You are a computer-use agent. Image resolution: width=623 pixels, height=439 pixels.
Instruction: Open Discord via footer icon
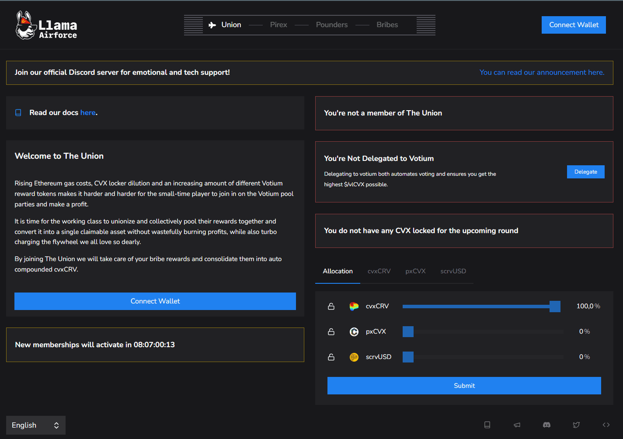point(546,425)
